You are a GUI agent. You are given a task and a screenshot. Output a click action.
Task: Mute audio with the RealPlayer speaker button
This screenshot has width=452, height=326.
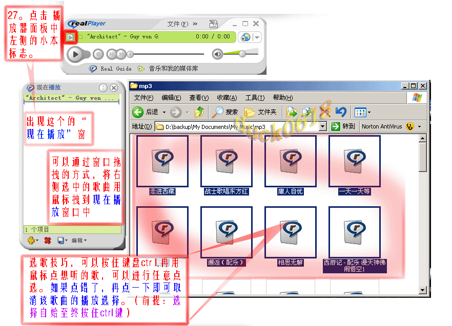point(217,54)
